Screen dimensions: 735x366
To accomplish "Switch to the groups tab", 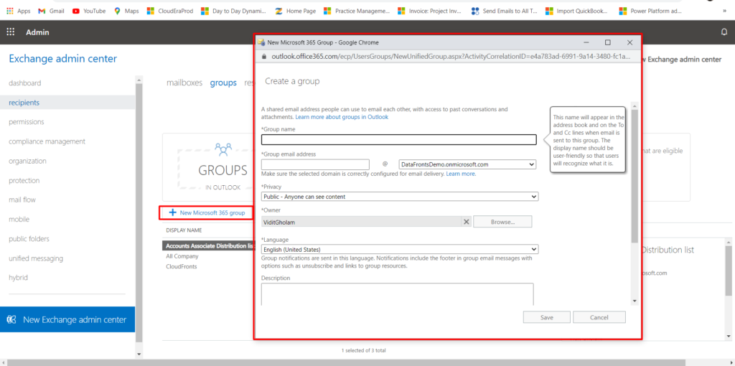I will pos(224,83).
